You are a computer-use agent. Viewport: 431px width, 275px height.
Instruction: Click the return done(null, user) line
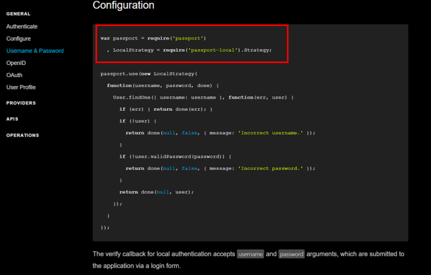point(157,192)
